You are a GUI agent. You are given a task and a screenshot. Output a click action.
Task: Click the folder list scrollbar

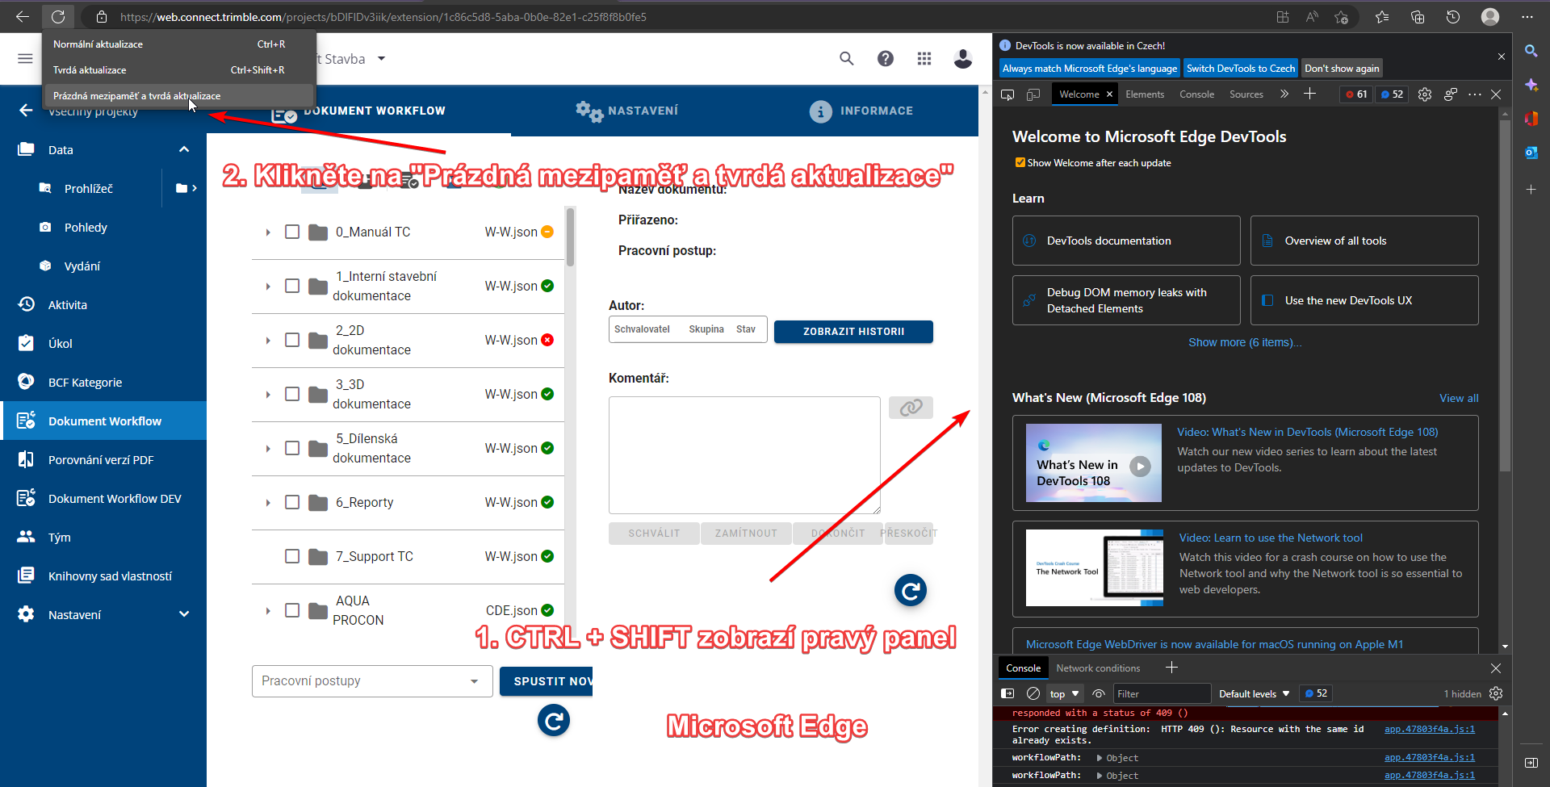tap(570, 237)
